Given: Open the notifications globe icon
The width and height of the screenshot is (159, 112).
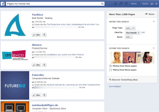Looking at the screenshot, I should coord(126,4).
